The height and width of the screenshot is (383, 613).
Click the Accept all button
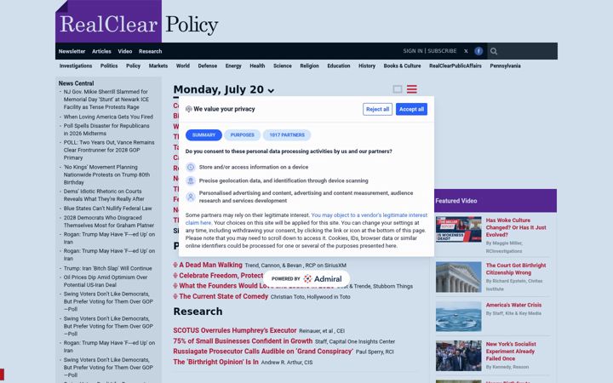click(x=412, y=110)
